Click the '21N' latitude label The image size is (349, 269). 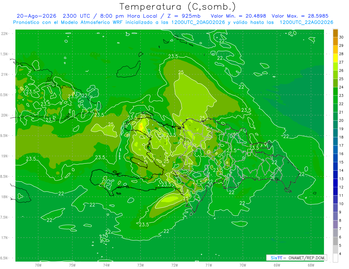(4, 74)
